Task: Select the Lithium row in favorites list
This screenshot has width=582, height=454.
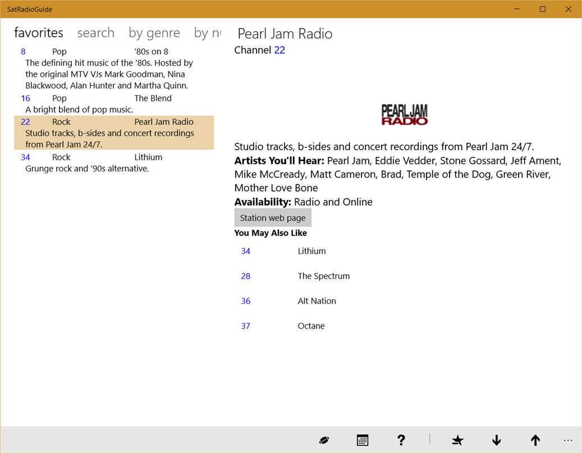Action: (114, 163)
